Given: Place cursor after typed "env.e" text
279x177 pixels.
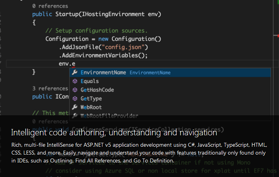Looking at the screenshot, I should 76,64.
